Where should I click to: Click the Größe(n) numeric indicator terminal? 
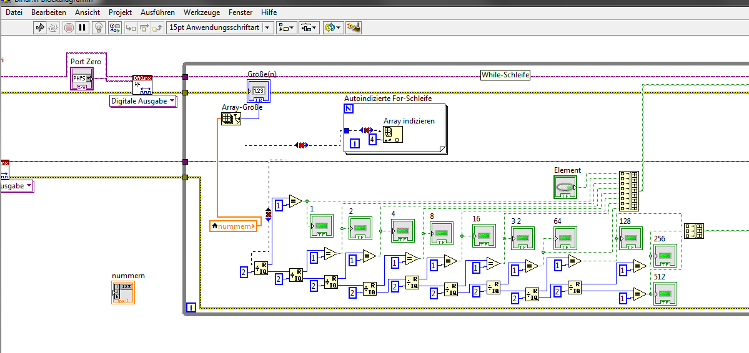pos(259,91)
